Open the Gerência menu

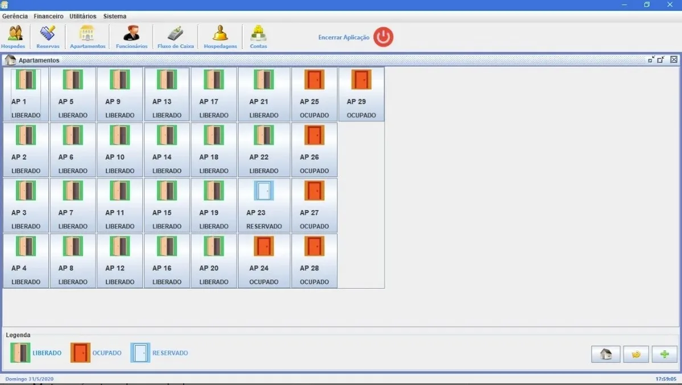[x=15, y=16]
